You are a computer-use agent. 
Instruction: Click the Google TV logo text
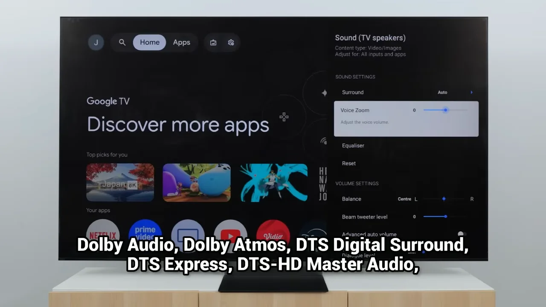108,101
